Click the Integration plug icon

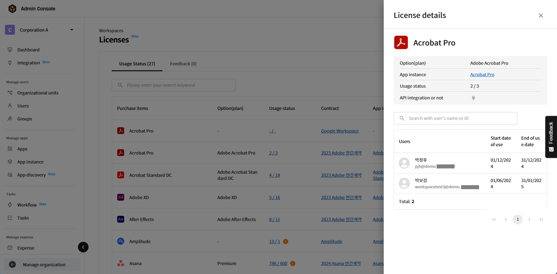[x=10, y=63]
